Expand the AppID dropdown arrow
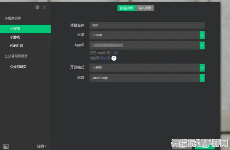230x150 pixels. pyautogui.click(x=202, y=45)
